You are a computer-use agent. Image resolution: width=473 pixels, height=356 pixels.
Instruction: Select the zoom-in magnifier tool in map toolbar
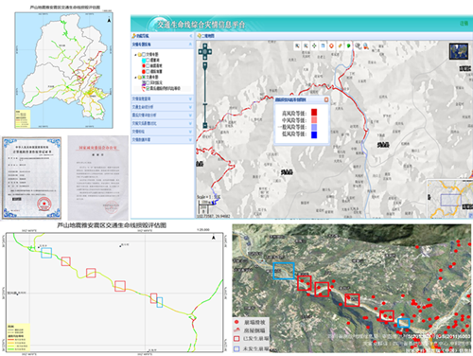pos(297,46)
